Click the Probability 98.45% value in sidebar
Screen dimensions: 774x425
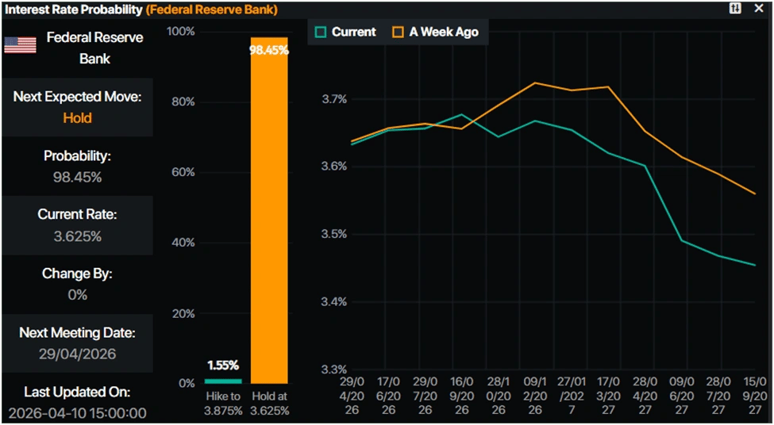coord(77,177)
